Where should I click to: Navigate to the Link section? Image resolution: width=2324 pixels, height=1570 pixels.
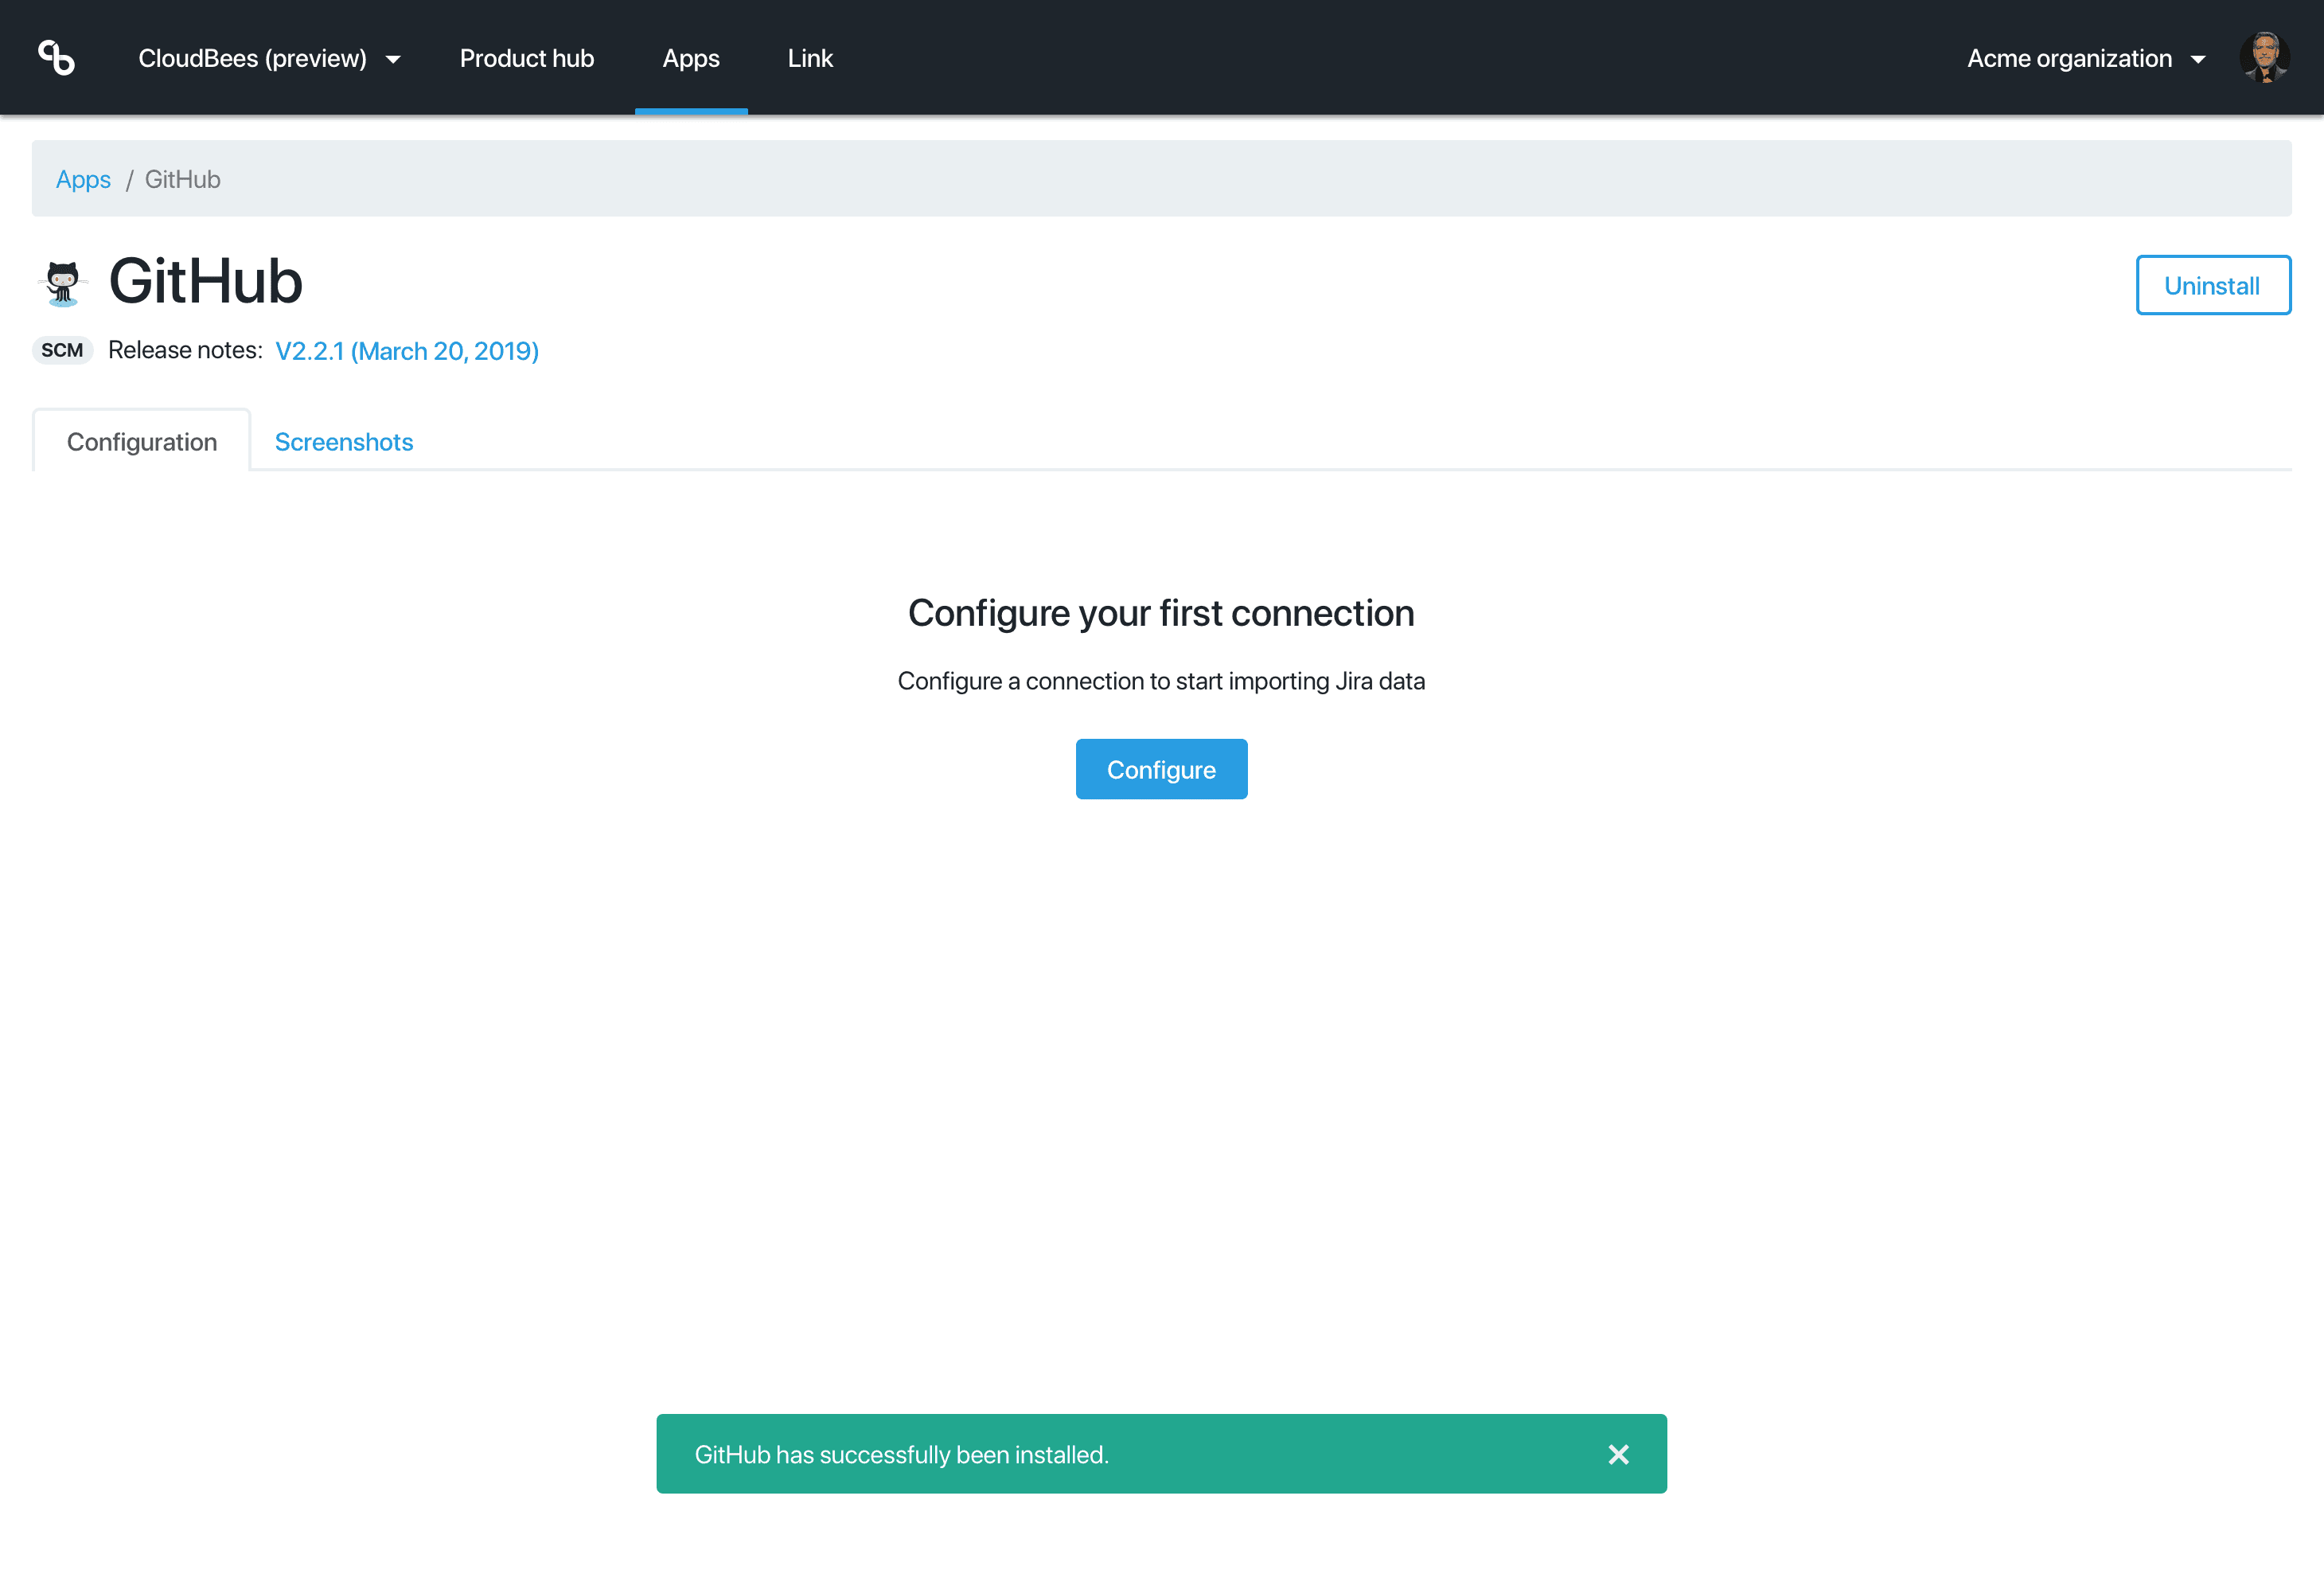tap(810, 58)
